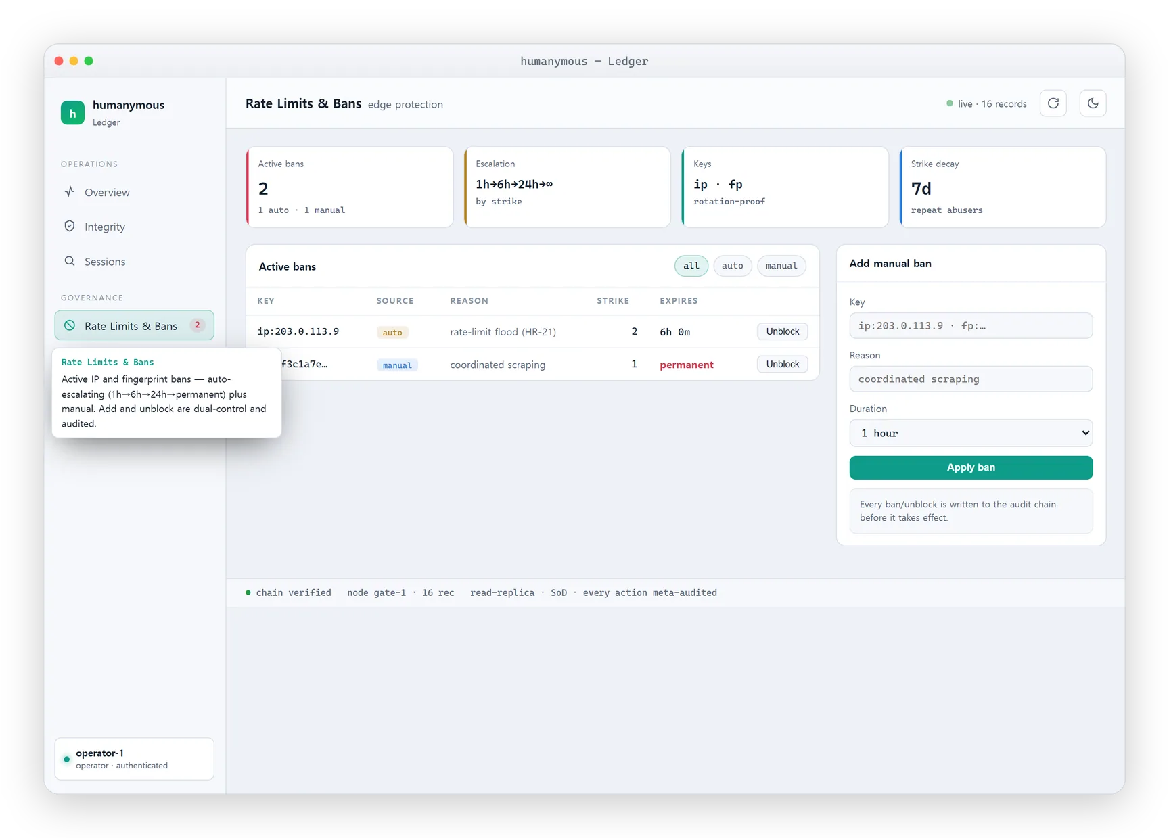Open the Sessions section
This screenshot has height=838, width=1169.
pyautogui.click(x=135, y=262)
